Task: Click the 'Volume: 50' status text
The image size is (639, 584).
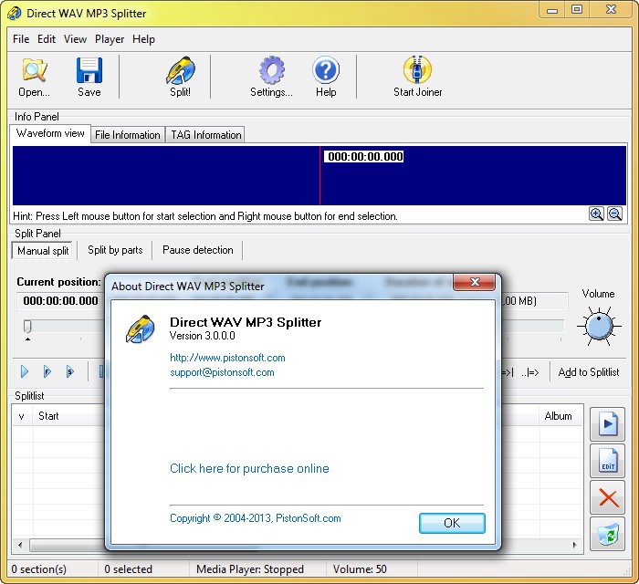Action: (x=360, y=569)
